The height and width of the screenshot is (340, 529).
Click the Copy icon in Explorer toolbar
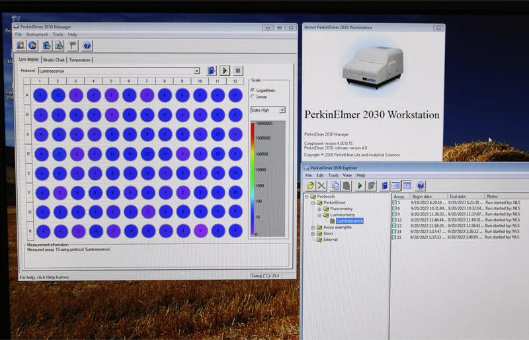tap(337, 186)
